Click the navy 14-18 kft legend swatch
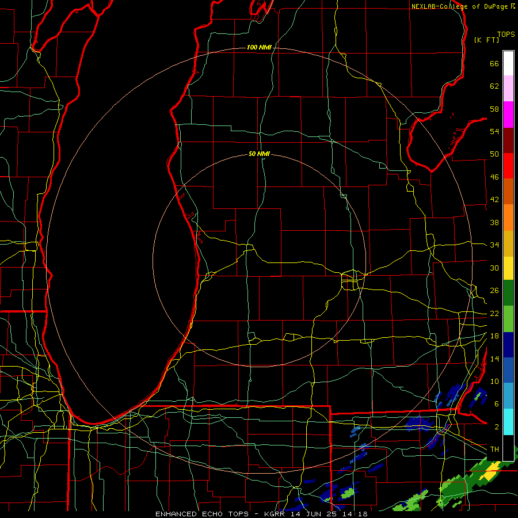This screenshot has height=518, width=518. (508, 345)
